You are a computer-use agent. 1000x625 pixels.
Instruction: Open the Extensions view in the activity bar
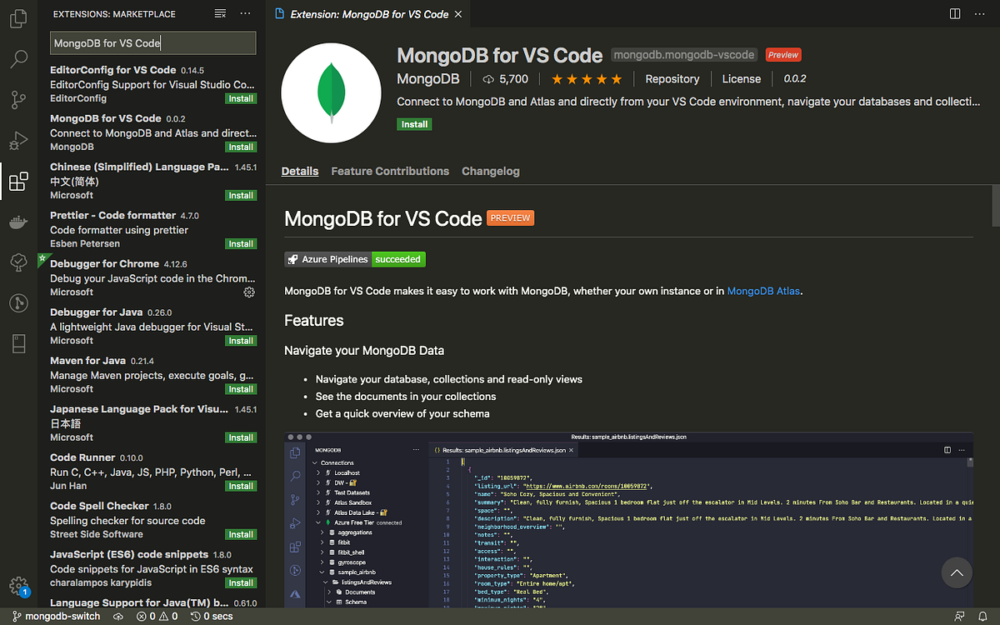(x=18, y=181)
